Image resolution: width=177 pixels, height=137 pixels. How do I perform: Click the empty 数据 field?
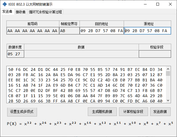(81, 54)
